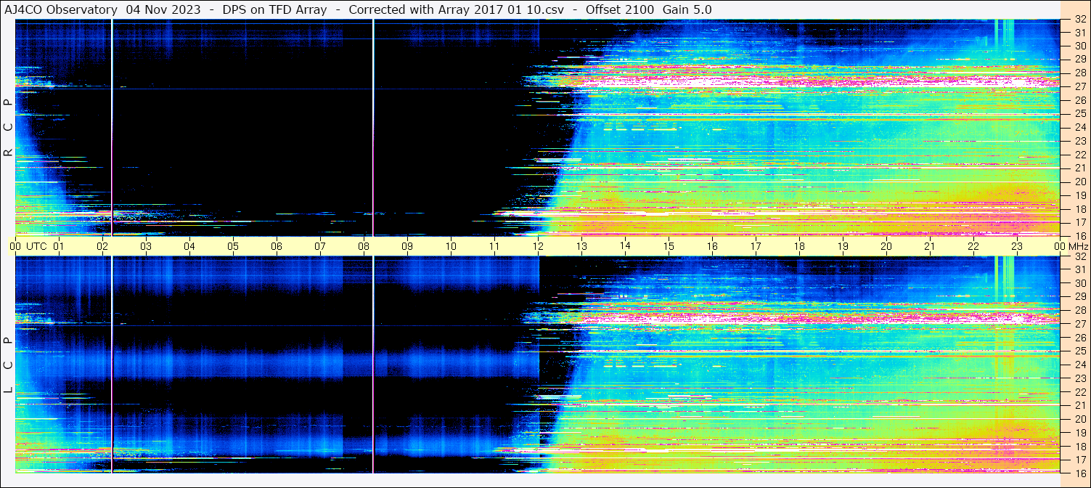Click the 32 MHz label of the upper panel
1091x488 pixels.
point(1079,20)
